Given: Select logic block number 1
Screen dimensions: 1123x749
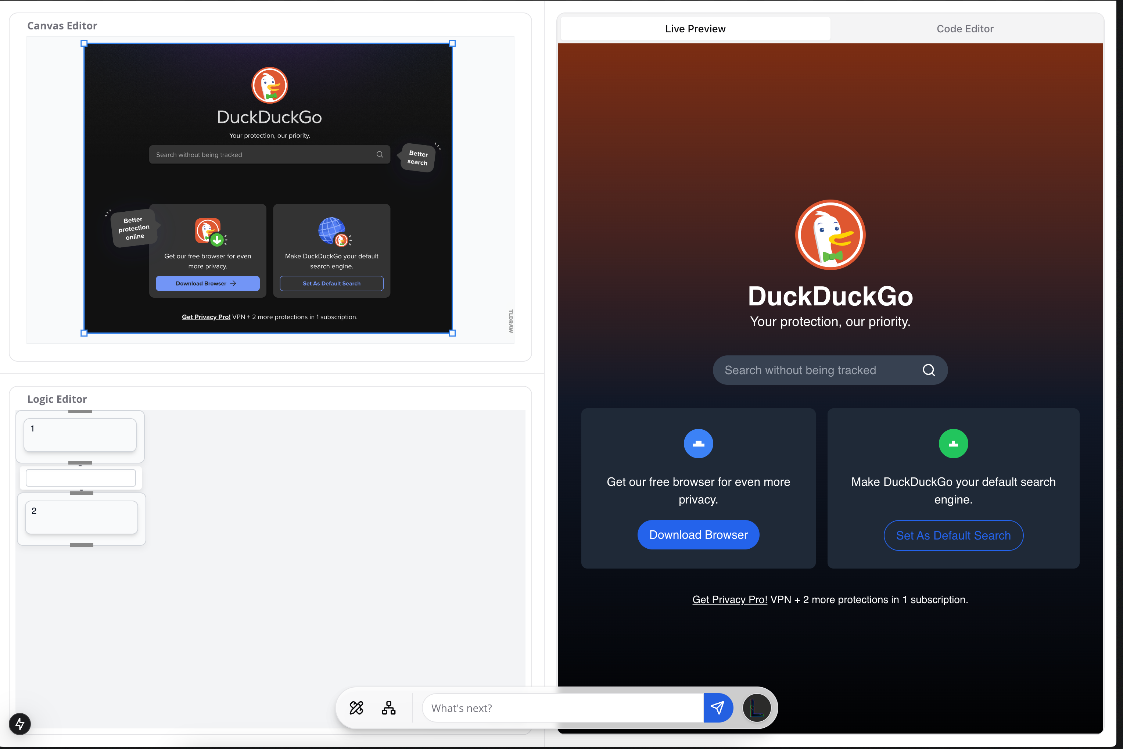Looking at the screenshot, I should 80,435.
